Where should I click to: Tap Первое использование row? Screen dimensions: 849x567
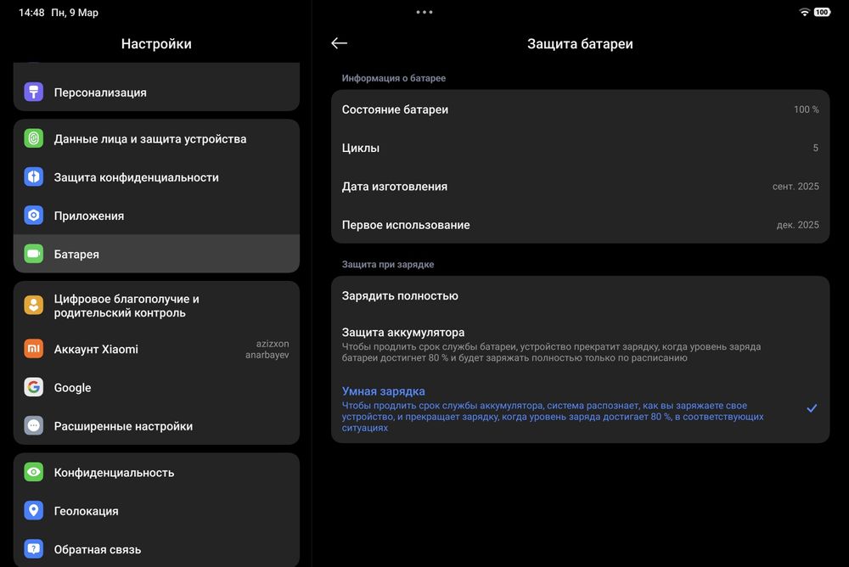[x=581, y=225]
